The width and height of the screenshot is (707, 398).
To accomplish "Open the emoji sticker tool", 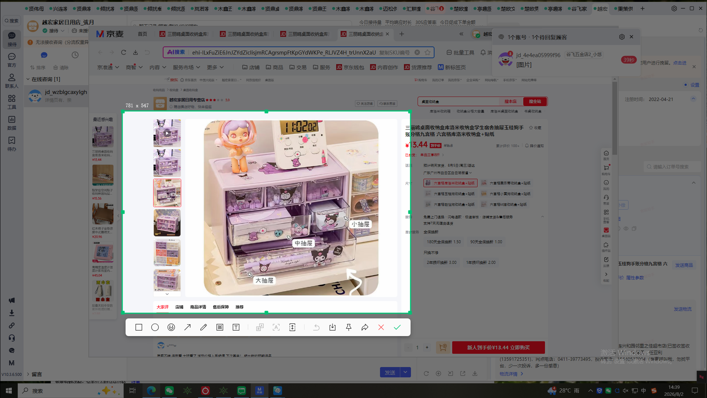I will tap(171, 327).
